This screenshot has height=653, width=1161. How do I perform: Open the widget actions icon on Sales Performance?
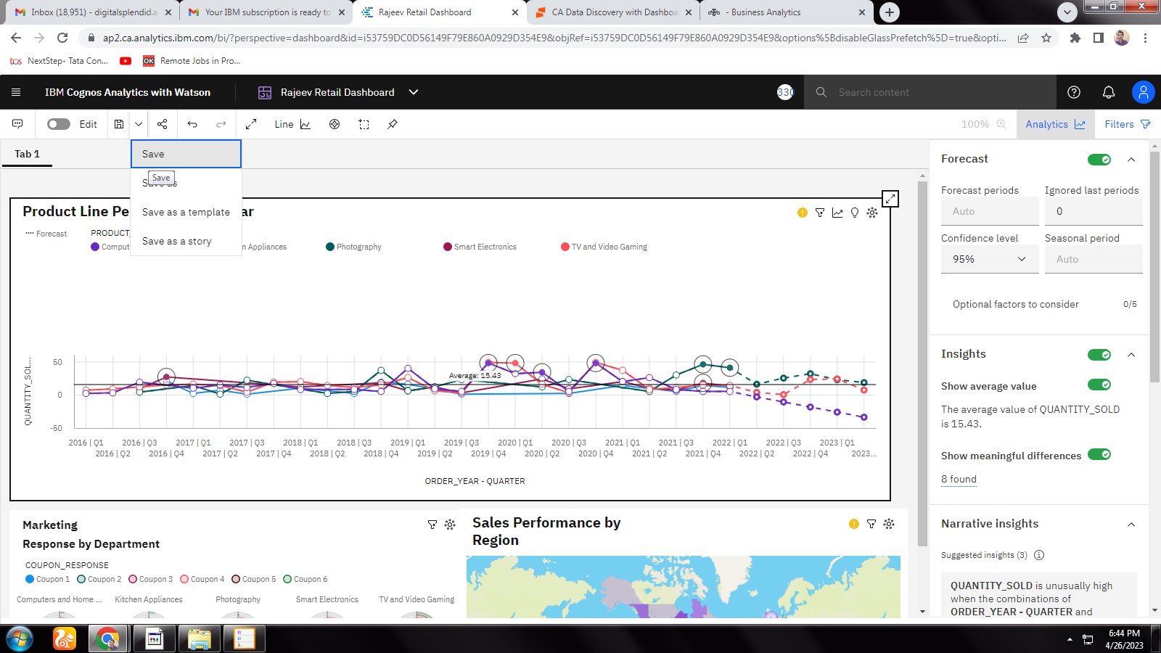[x=888, y=523]
